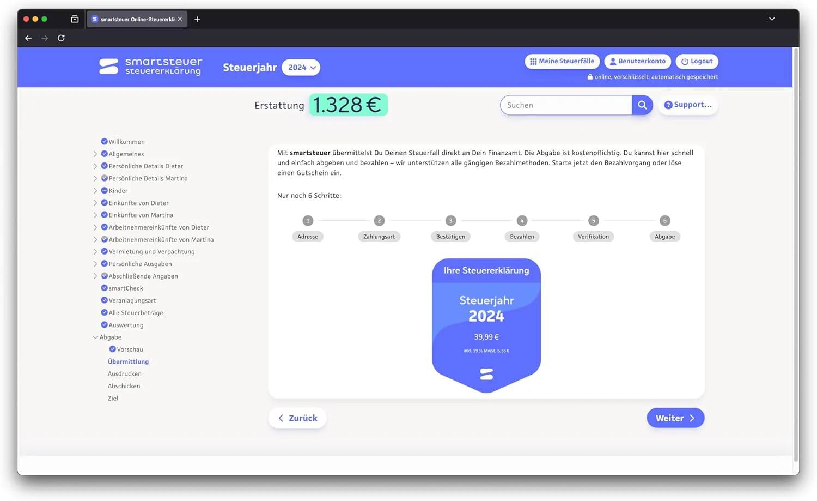Screen dimensions: 817x501
Task: Click the Steuerjahr 2024 price badge
Action: [x=486, y=325]
